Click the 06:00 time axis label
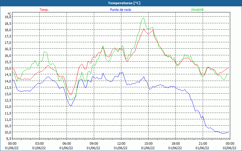242x151 pixels. click(x=67, y=143)
